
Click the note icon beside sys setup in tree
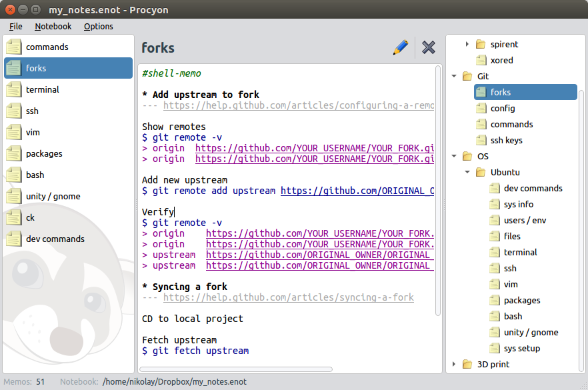(494, 349)
